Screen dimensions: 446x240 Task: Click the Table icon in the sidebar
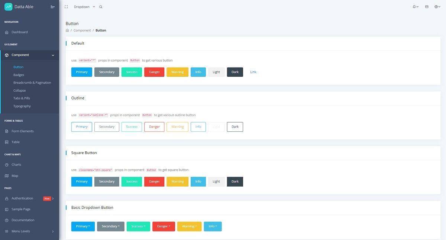point(7,142)
